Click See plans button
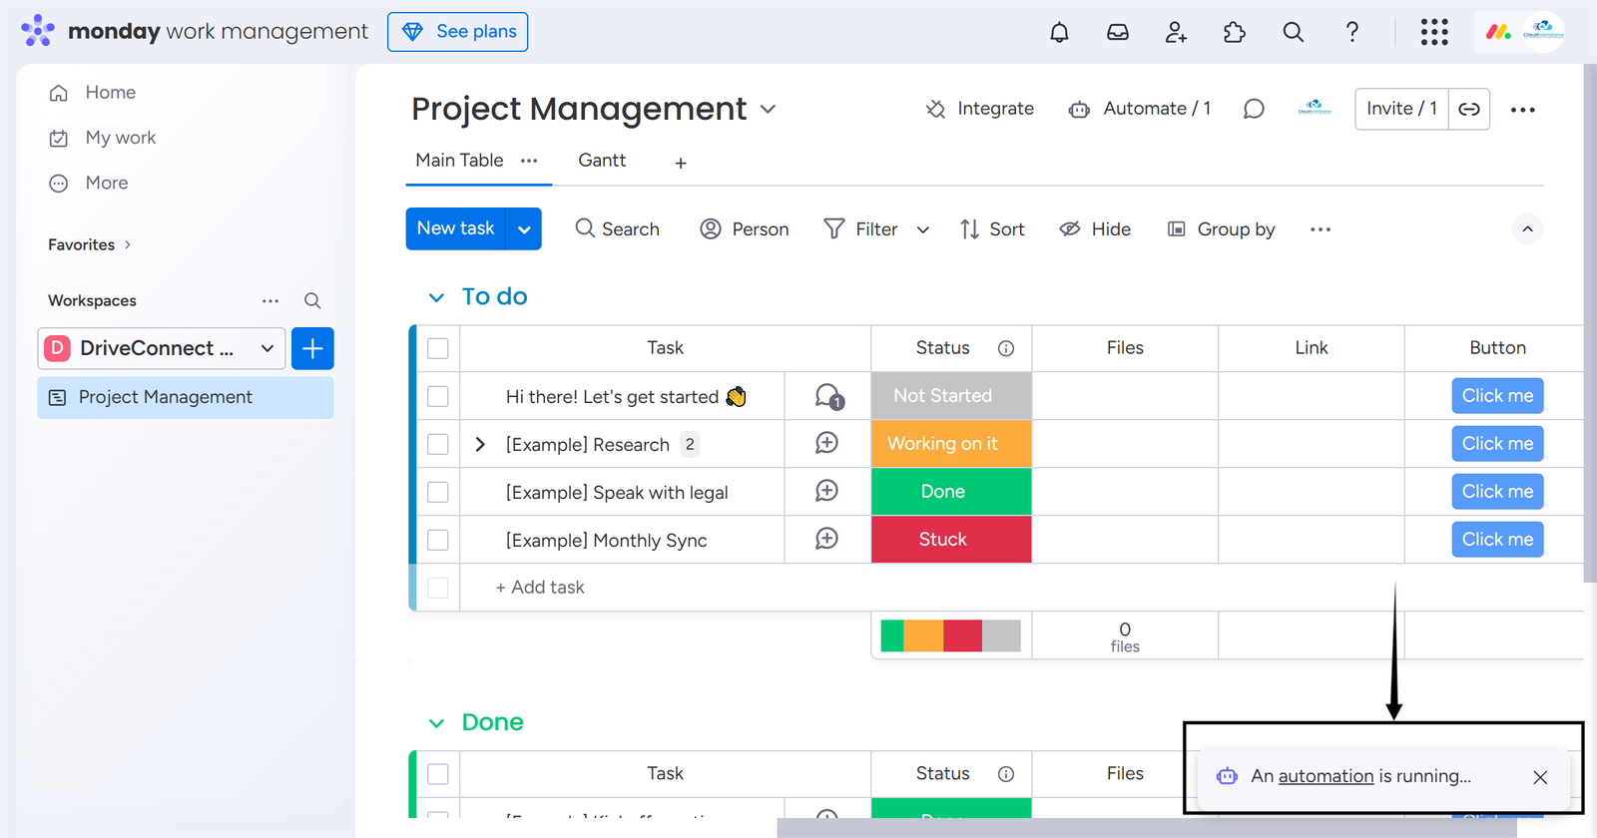Screen dimensions: 1597x838 pyautogui.click(x=457, y=32)
